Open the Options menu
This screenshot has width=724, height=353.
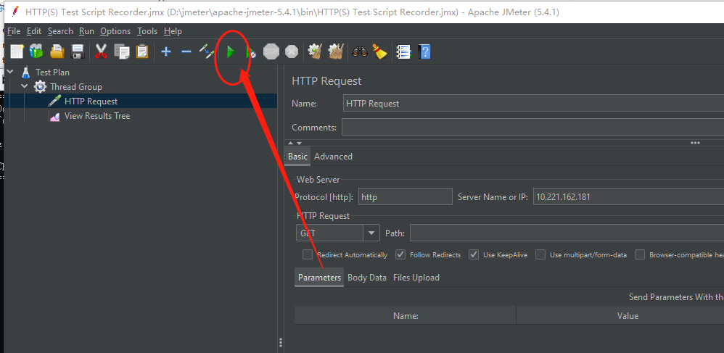115,31
